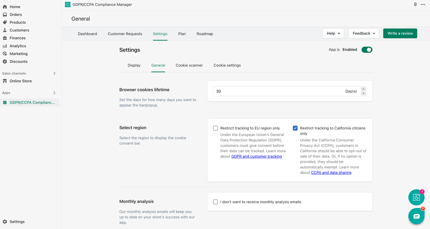
Task: Click the pin icon in the app header
Action: point(415,4)
